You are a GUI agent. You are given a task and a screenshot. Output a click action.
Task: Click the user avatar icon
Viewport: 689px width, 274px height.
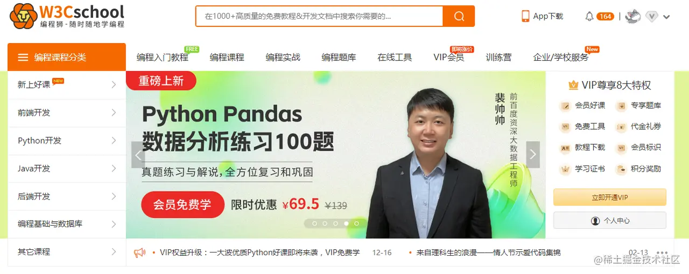point(633,16)
